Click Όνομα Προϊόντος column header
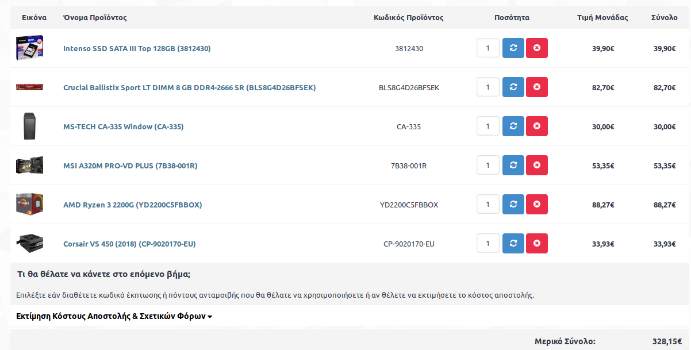The image size is (691, 350). tap(95, 18)
